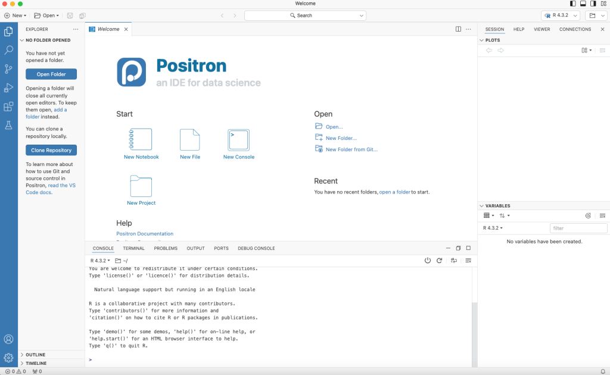
Task: Click the Open Folder button
Action: pos(51,74)
